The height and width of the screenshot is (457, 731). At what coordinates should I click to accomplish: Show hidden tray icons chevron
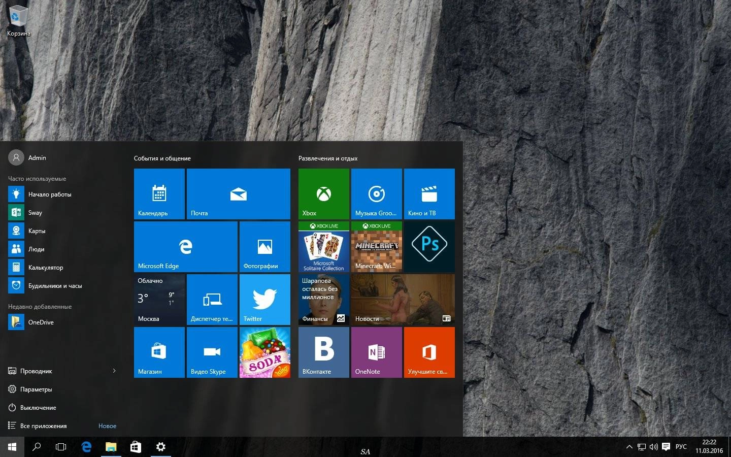pyautogui.click(x=629, y=447)
